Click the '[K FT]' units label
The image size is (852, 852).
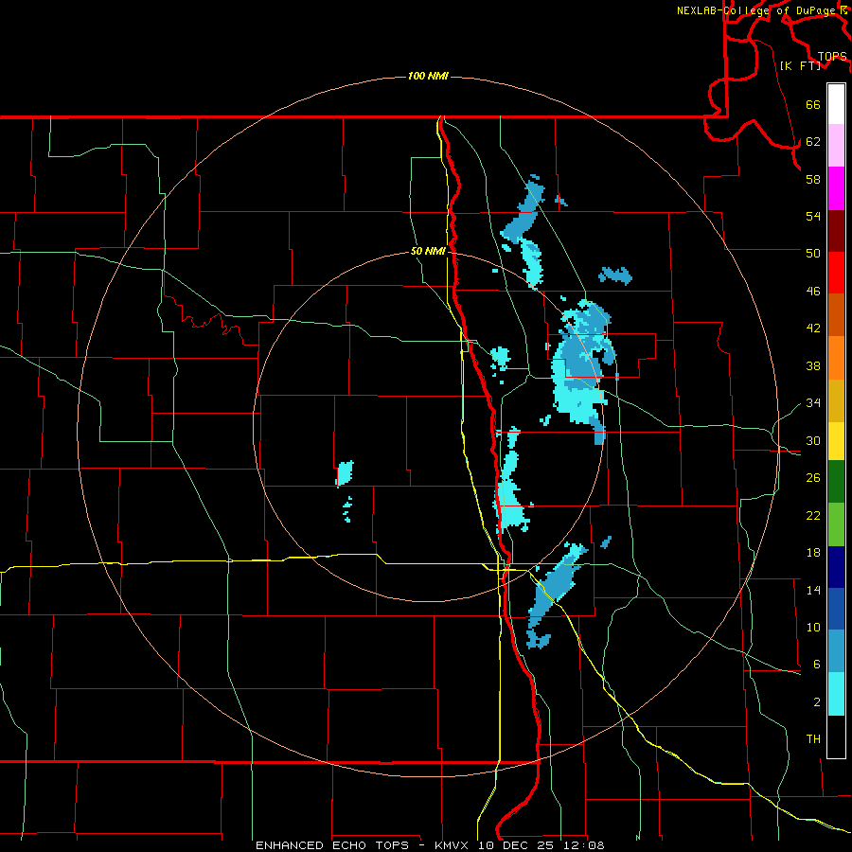(800, 65)
